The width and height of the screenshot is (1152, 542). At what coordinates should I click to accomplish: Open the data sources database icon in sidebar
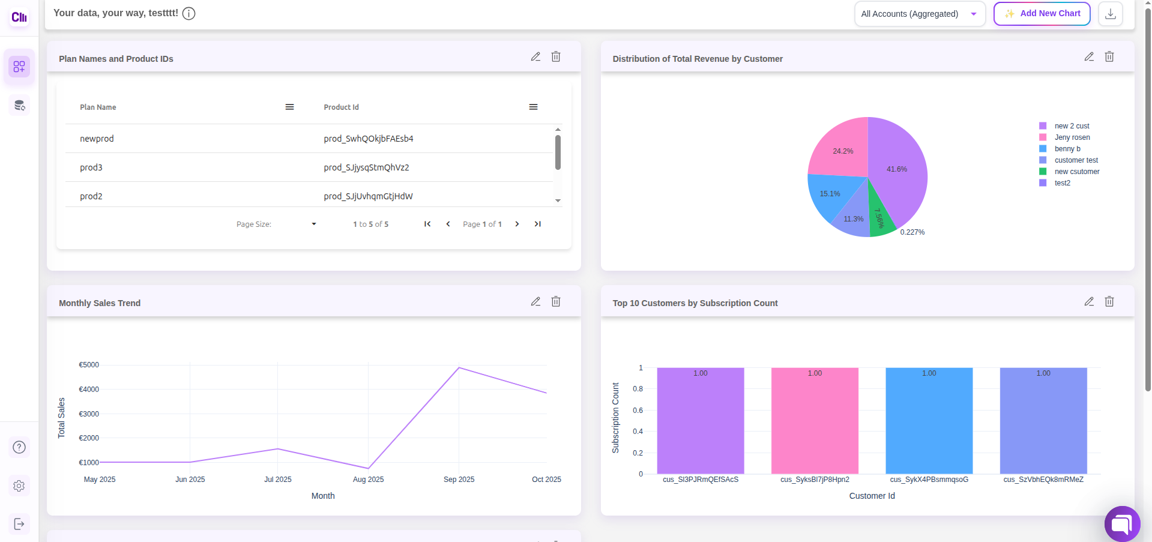pos(19,106)
